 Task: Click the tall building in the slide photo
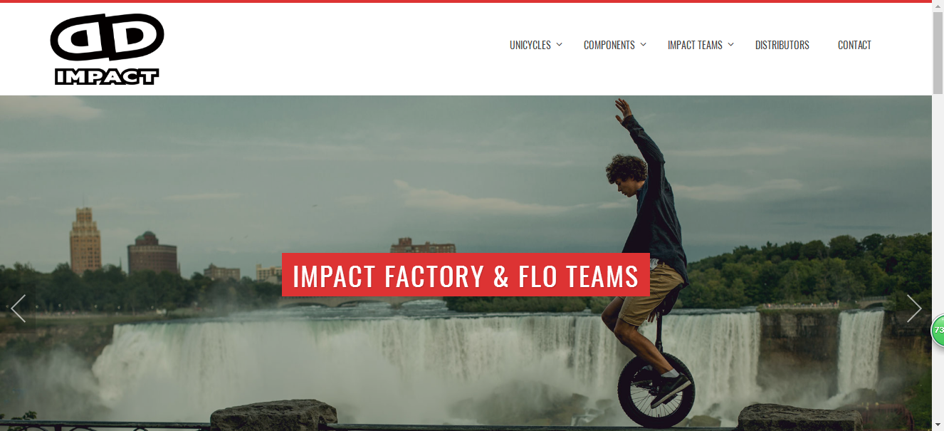pyautogui.click(x=85, y=240)
